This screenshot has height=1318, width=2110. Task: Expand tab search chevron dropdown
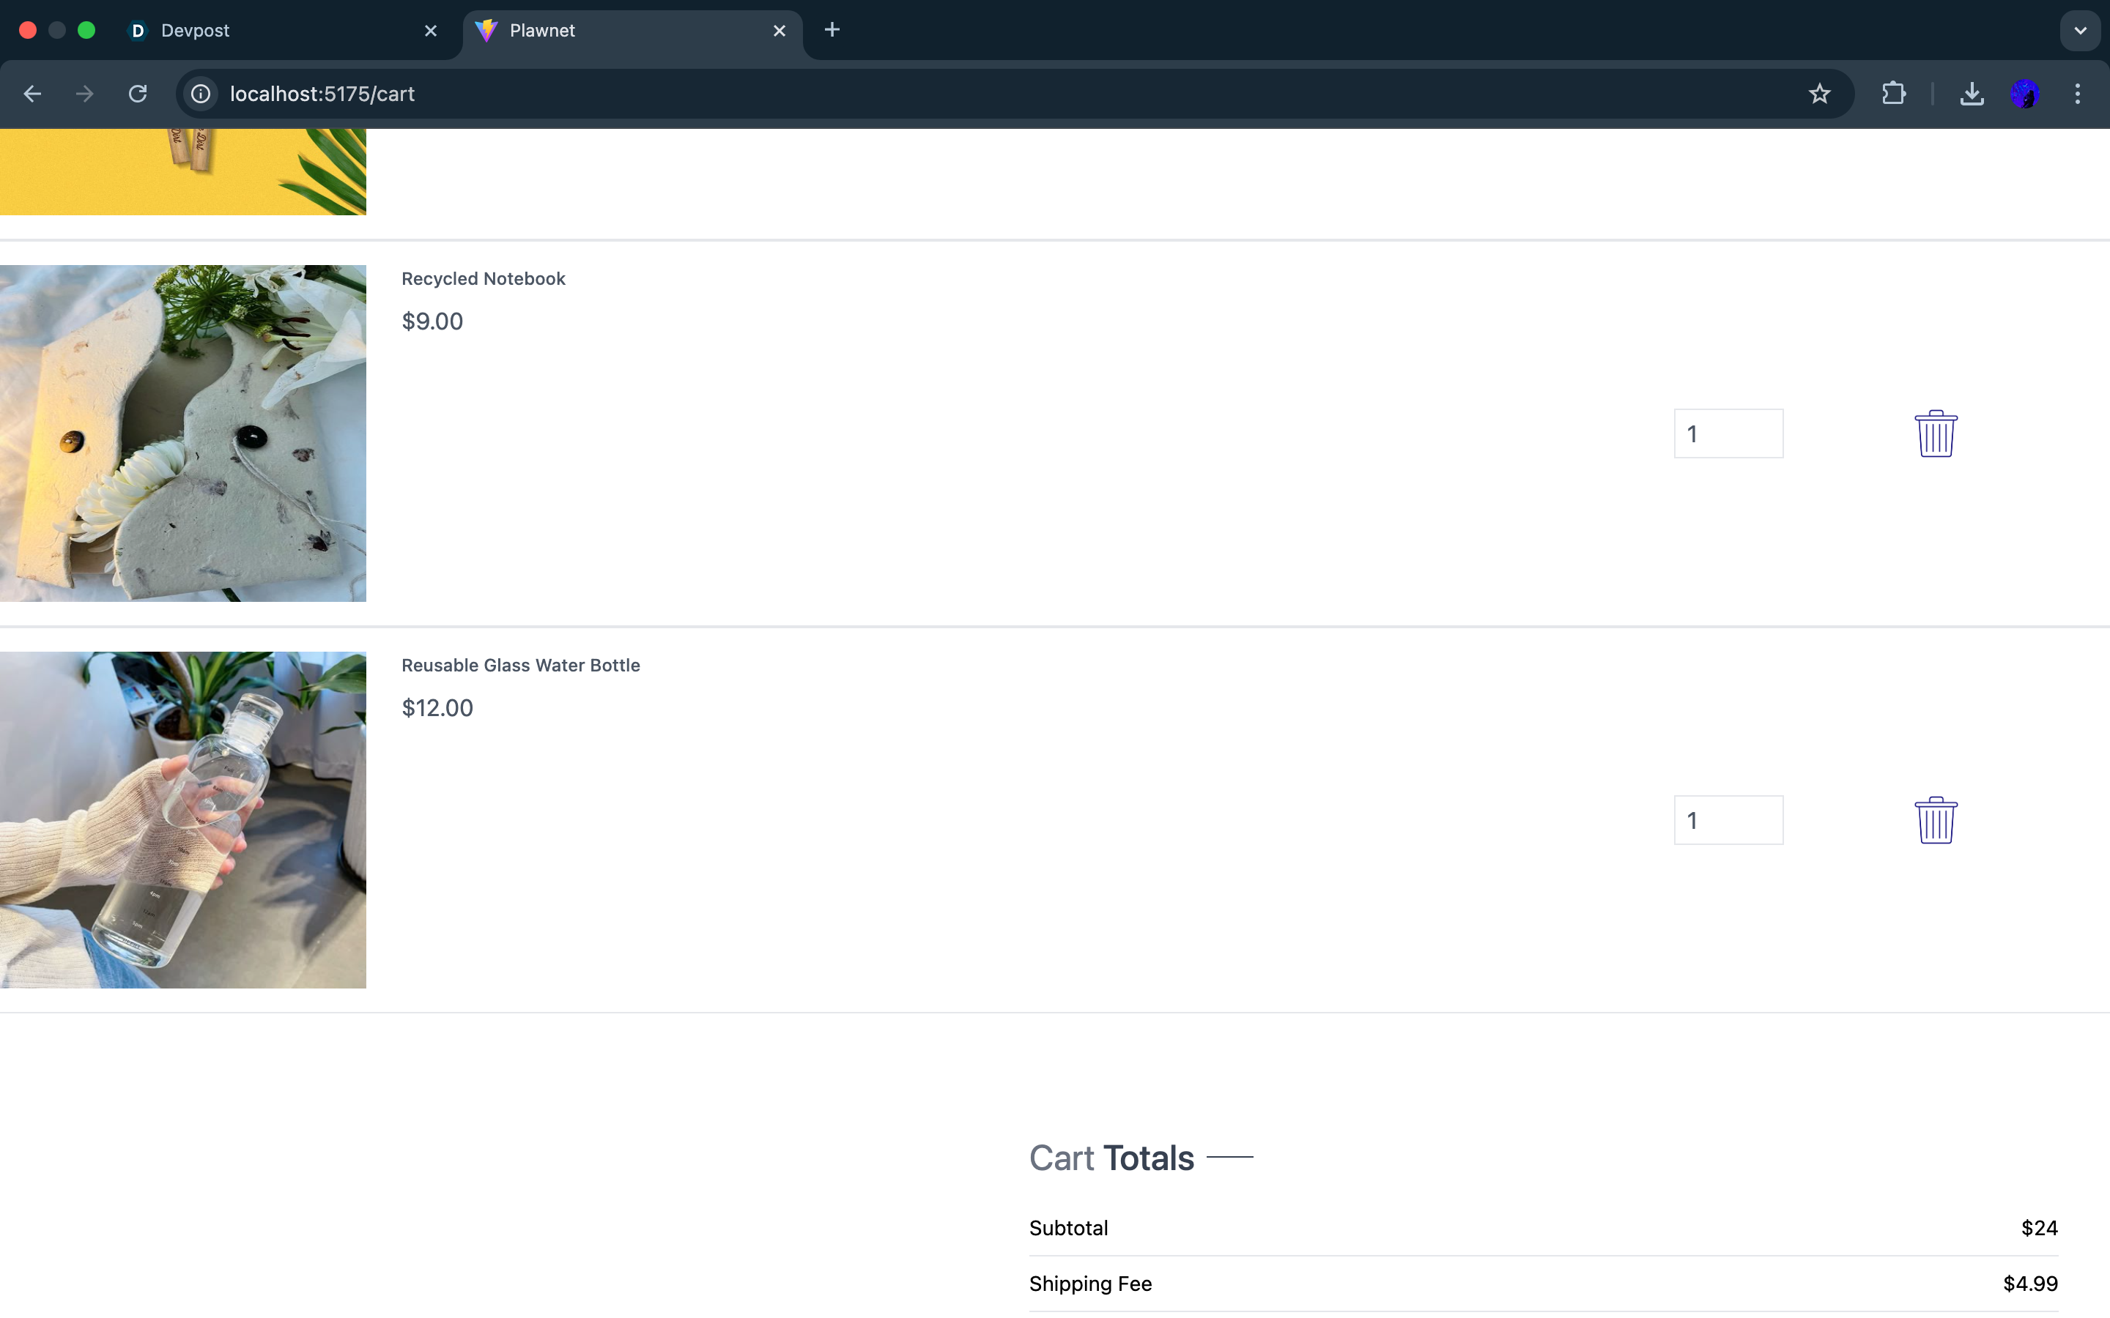2079,31
